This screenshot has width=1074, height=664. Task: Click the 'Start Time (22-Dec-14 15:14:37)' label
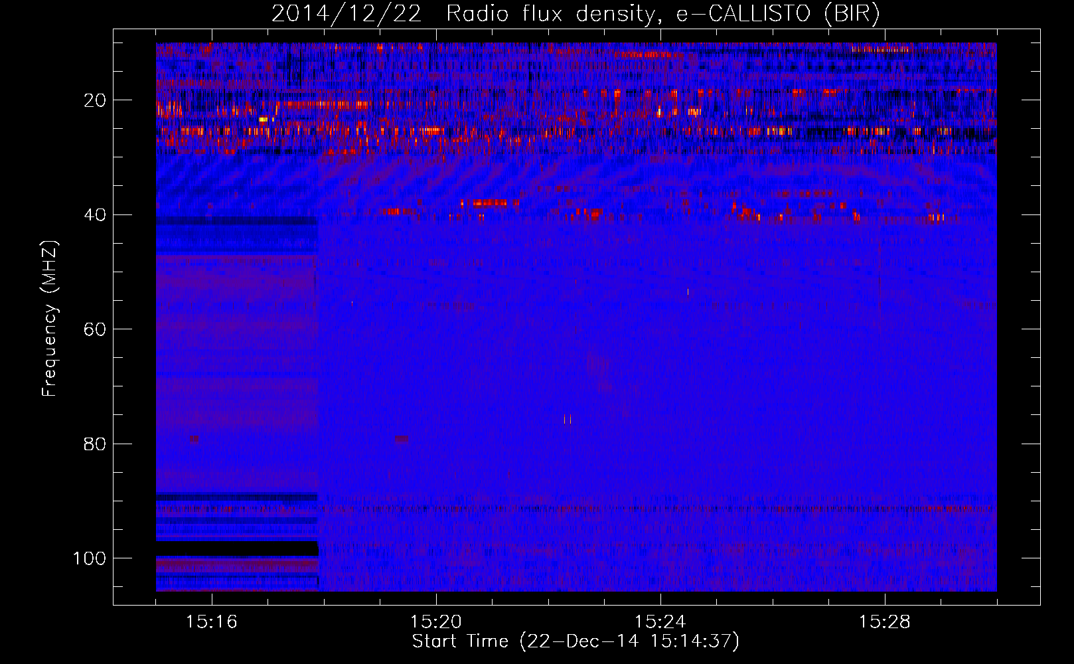[x=575, y=641]
